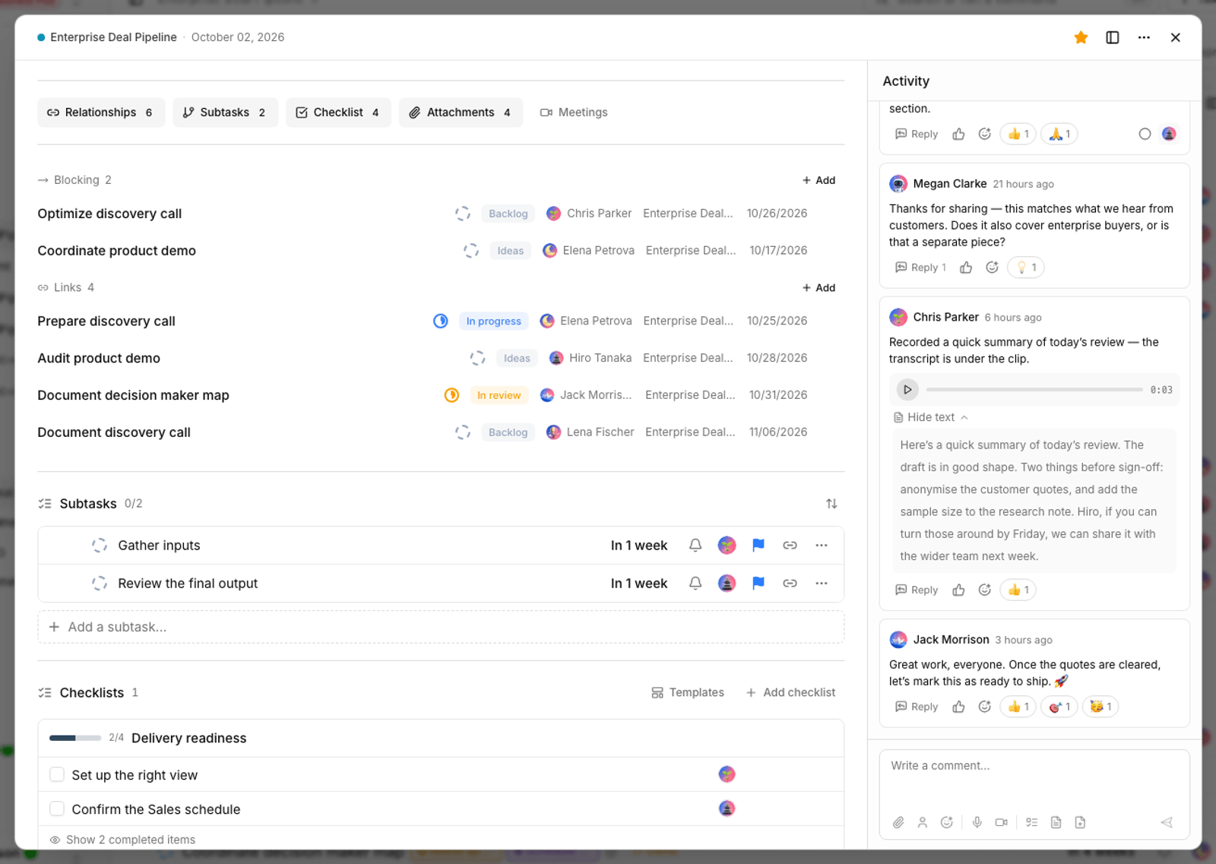1216x864 pixels.
Task: Record voice clip with microphone icon
Action: point(977,822)
